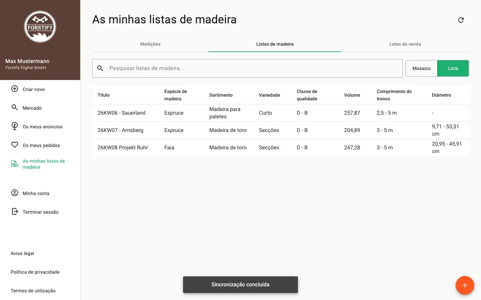Open Criar novo in sidebar
Screen dimensions: 481x300
(x=40, y=89)
